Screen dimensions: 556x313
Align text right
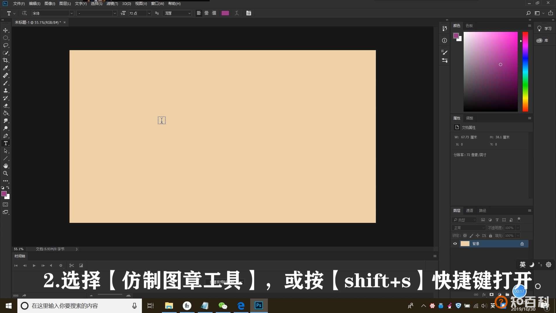(214, 13)
